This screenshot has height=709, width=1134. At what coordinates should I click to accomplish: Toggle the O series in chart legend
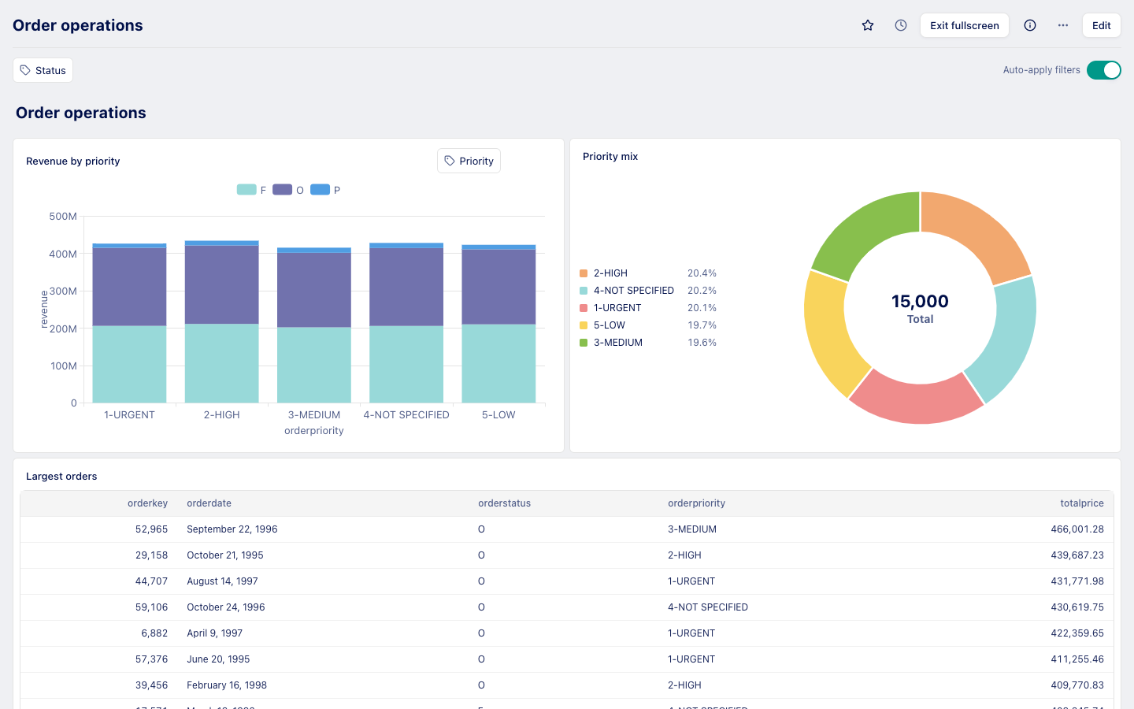coord(288,190)
